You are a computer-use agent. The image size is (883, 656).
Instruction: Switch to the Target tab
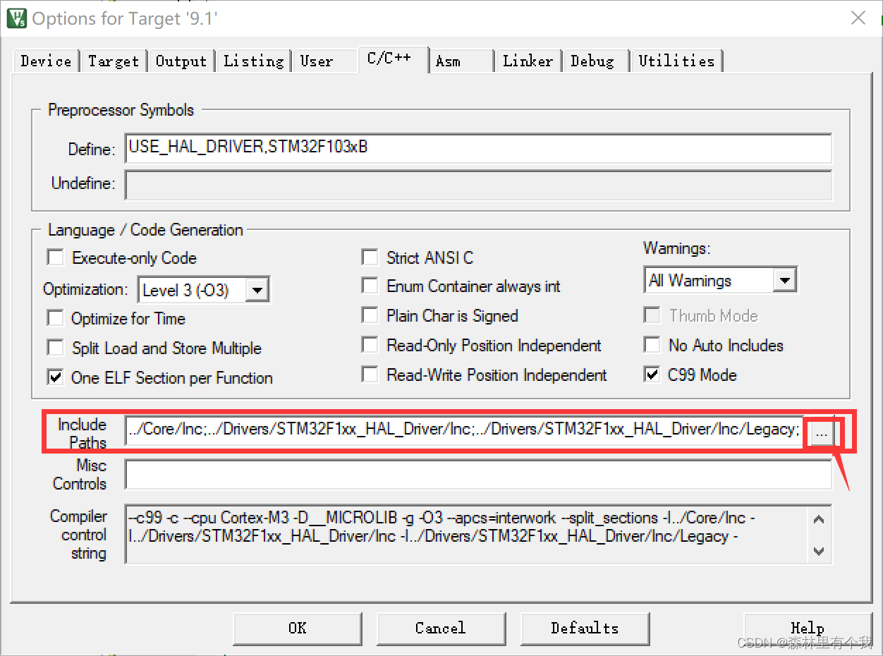pos(114,61)
